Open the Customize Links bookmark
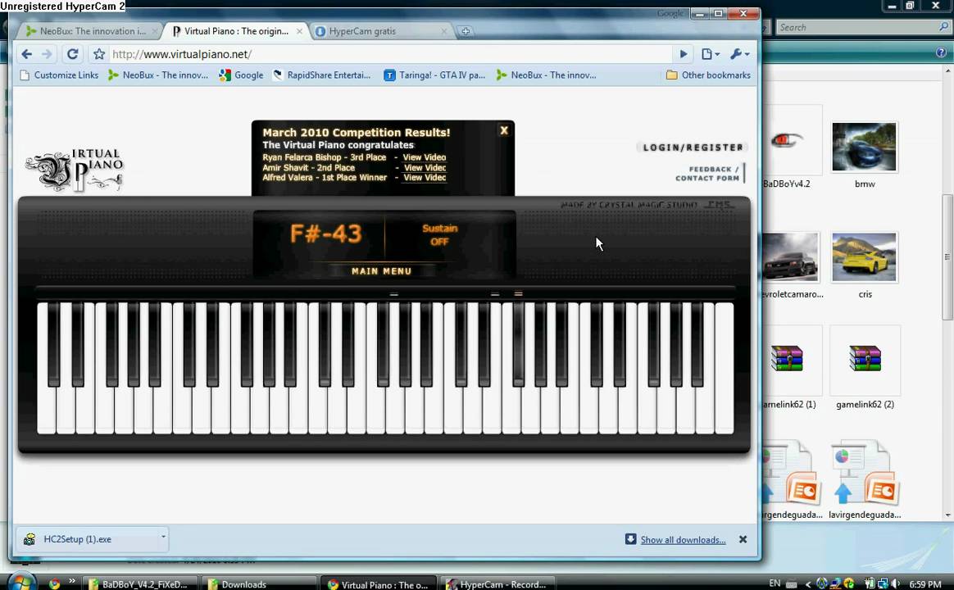Screen dimensions: 954x590 coord(60,75)
